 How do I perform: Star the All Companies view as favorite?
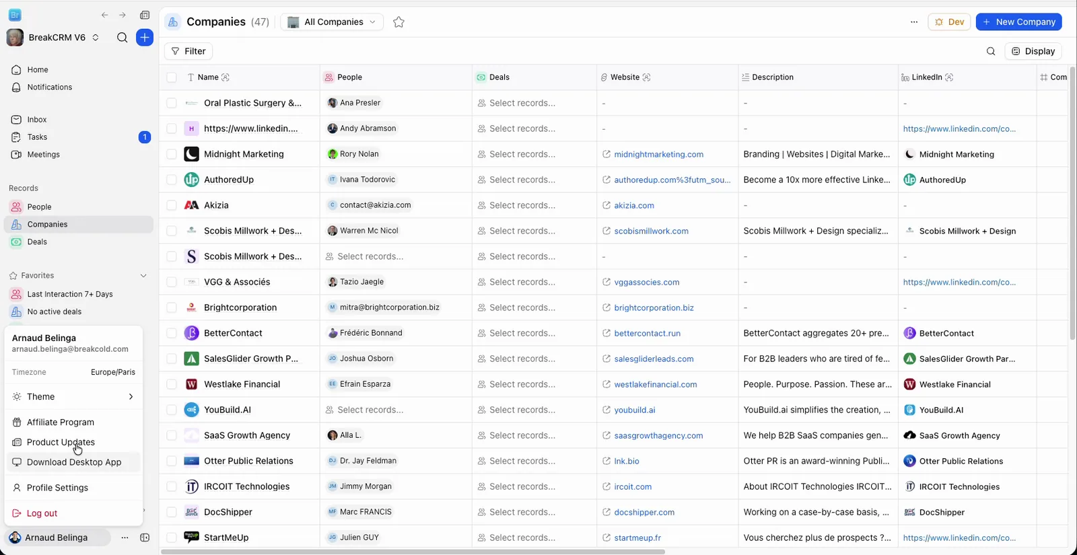point(398,22)
